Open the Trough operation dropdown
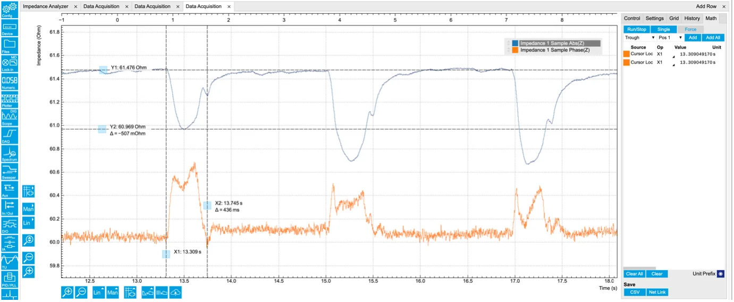 pyautogui.click(x=640, y=38)
